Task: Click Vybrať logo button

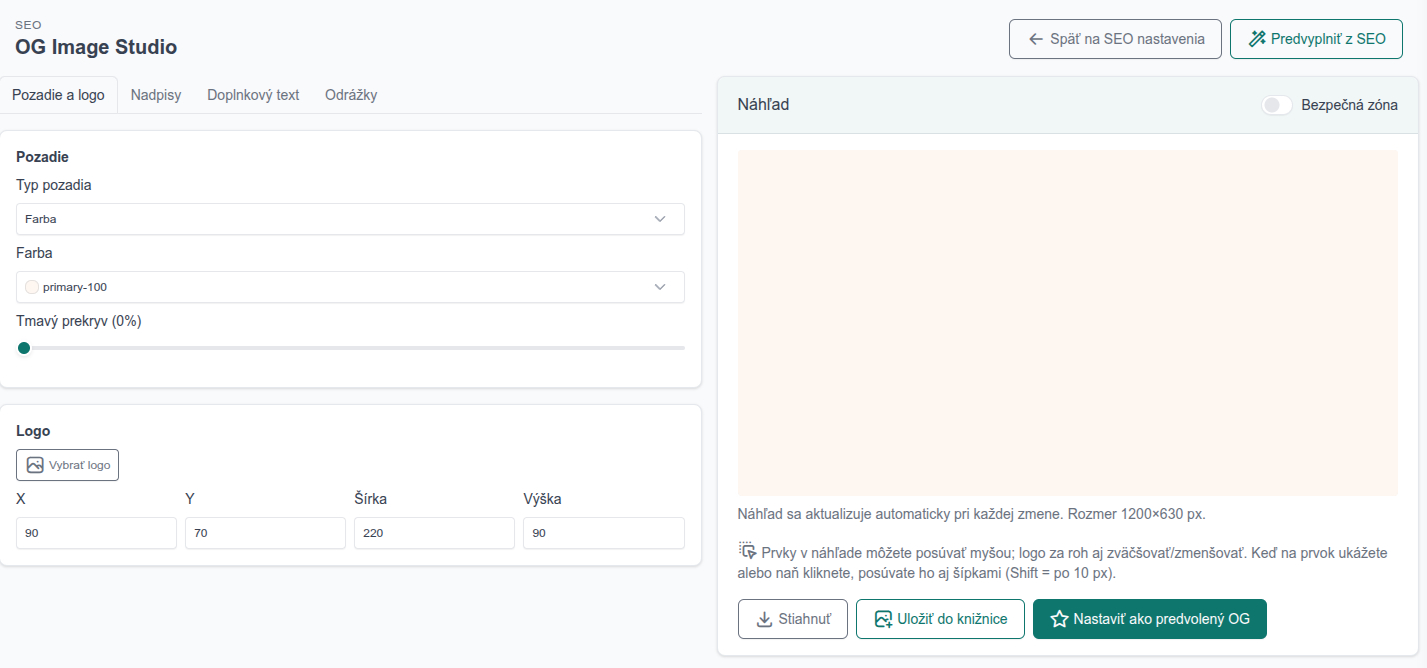Action: pyautogui.click(x=67, y=465)
